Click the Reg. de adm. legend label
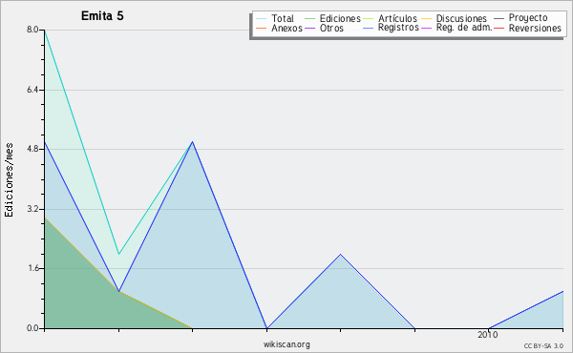573x353 pixels. [x=464, y=28]
